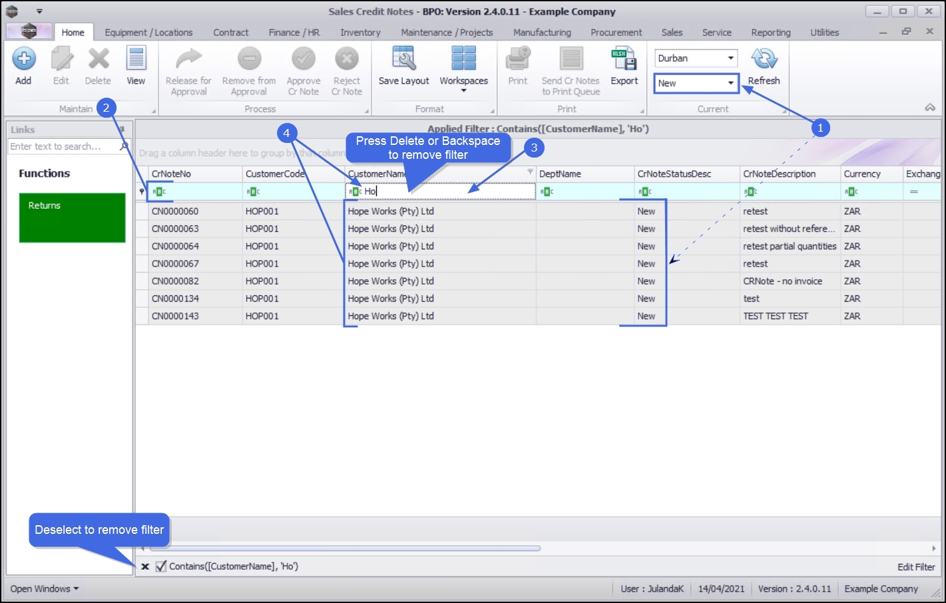This screenshot has width=946, height=603.
Task: Click the Delete X icon
Action: coord(99,59)
